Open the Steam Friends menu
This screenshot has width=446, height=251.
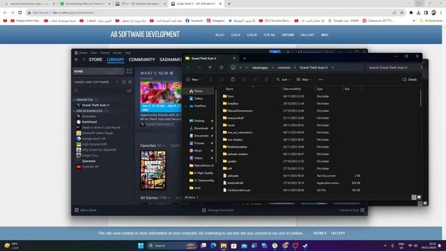(105, 53)
